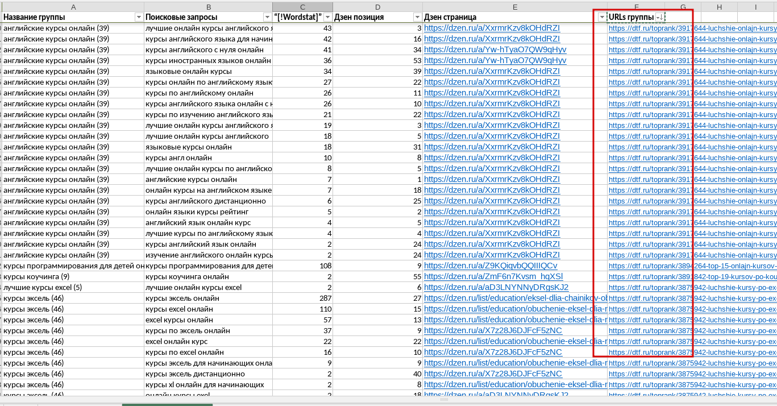Select Wordstat value 57
Screen dimensions: 777x406
302,320
